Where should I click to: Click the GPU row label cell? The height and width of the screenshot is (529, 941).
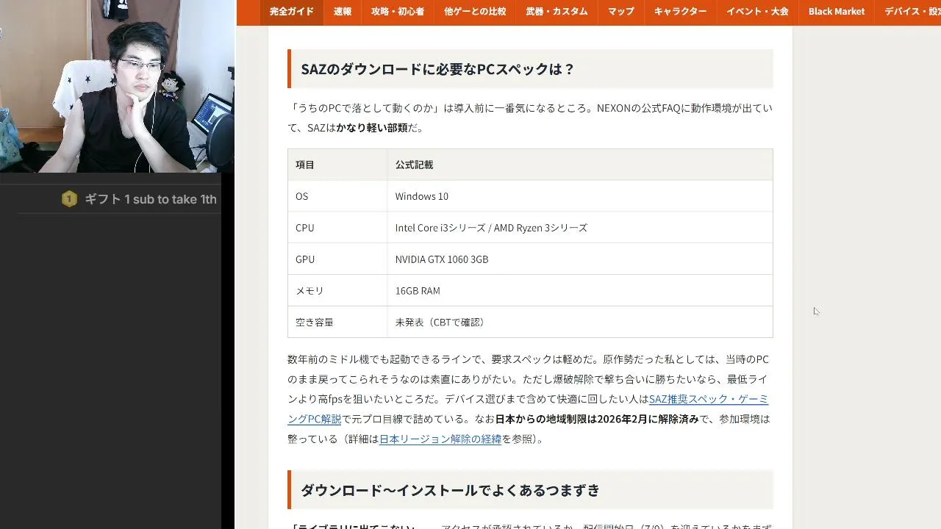(337, 259)
